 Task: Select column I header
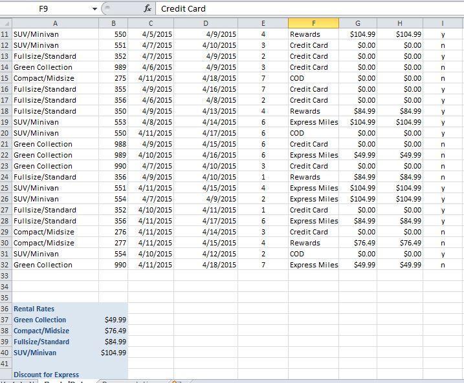[443, 23]
